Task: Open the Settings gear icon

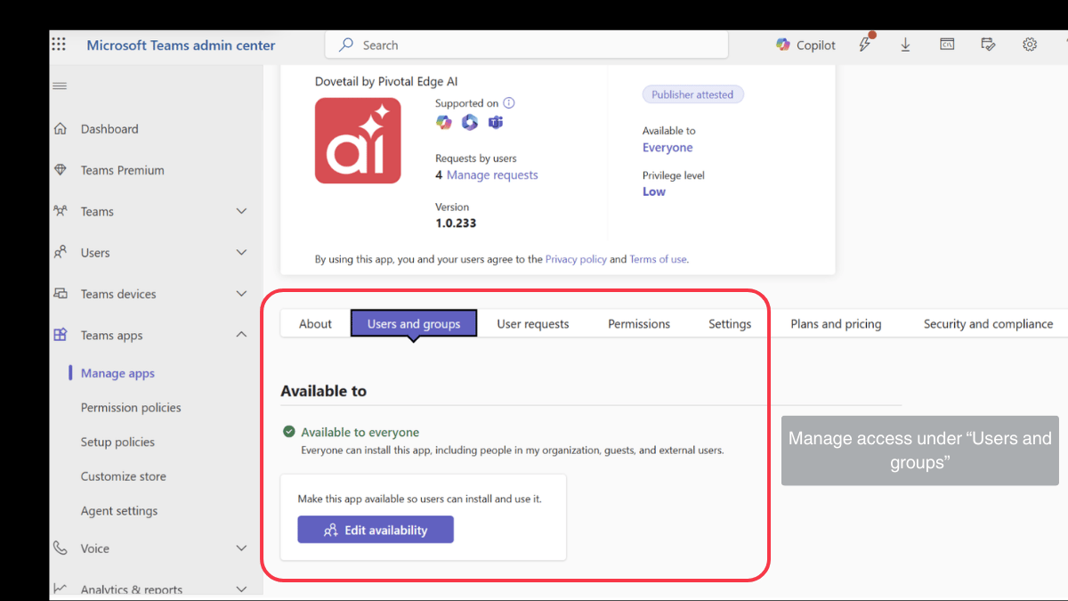Action: coord(1030,45)
